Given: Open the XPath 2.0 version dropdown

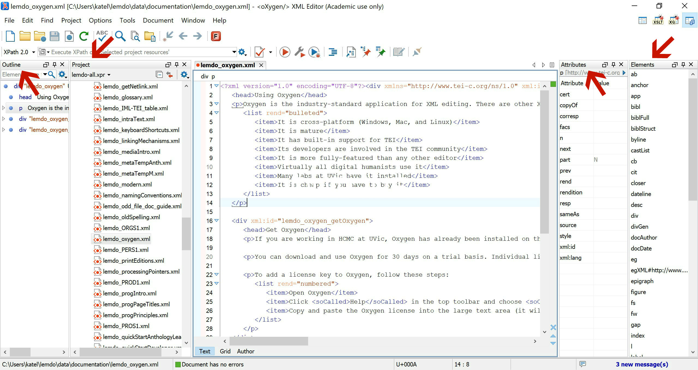Looking at the screenshot, I should click(x=34, y=52).
